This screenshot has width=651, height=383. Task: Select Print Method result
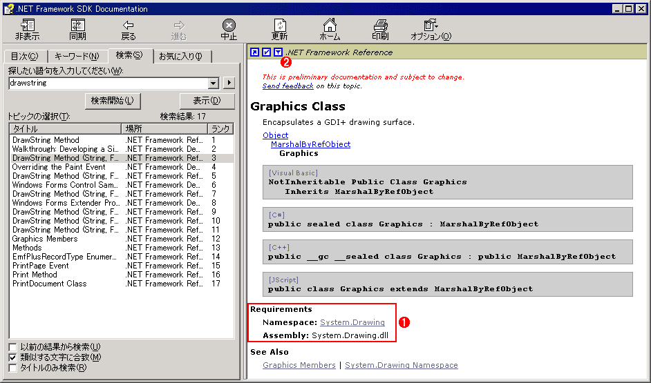tap(121, 275)
